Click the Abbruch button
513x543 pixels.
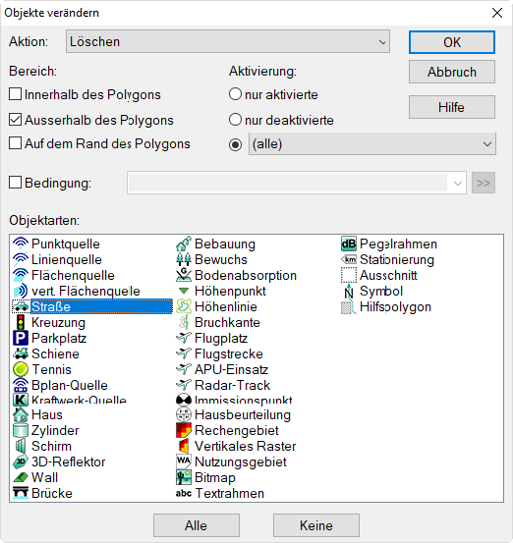(x=452, y=72)
